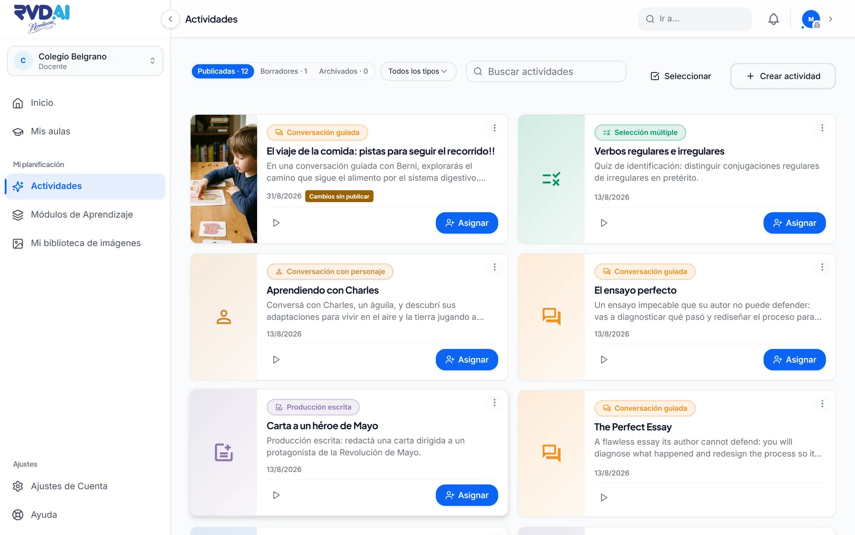Switch to the Archivados · 0 tab
Viewport: 855px width, 535px height.
click(x=343, y=72)
